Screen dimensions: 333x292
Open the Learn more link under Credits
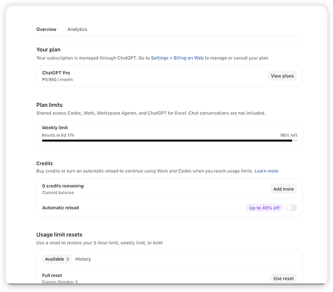266,171
